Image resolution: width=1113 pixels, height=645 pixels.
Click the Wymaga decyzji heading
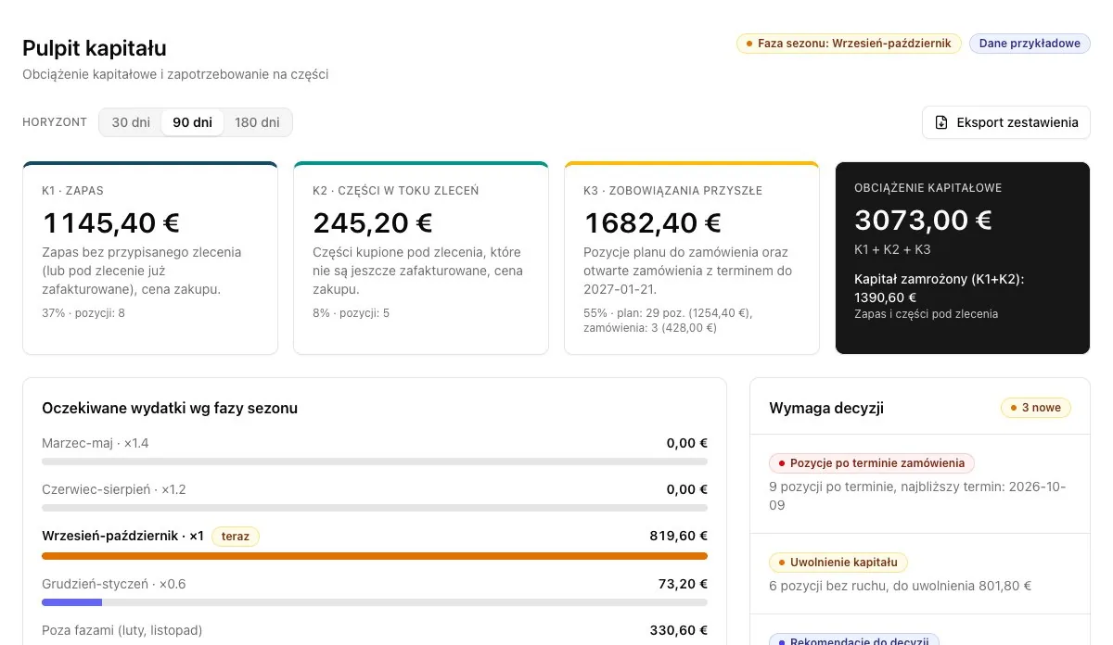[826, 408]
